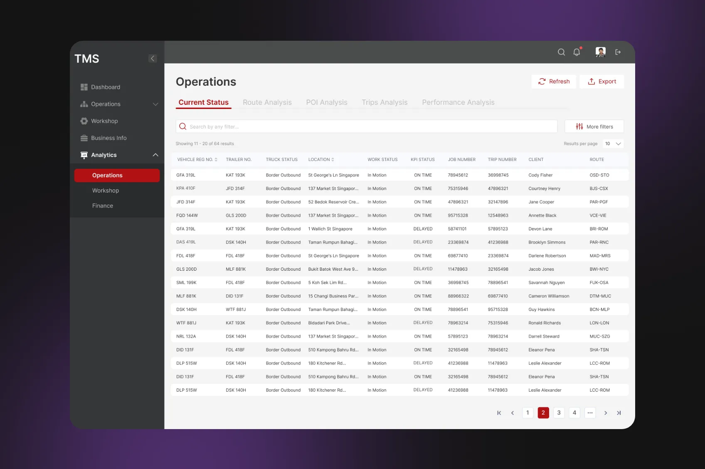This screenshot has height=469, width=705.
Task: Go to the last page of results
Action: coord(619,413)
